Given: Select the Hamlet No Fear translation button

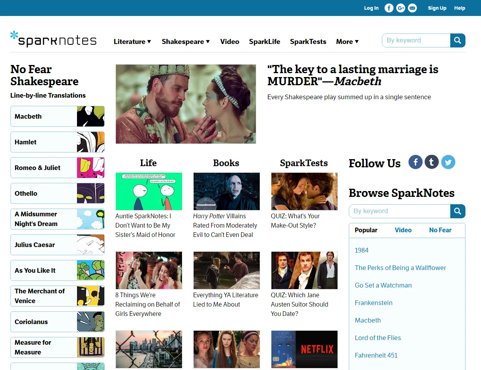Looking at the screenshot, I should (x=58, y=142).
